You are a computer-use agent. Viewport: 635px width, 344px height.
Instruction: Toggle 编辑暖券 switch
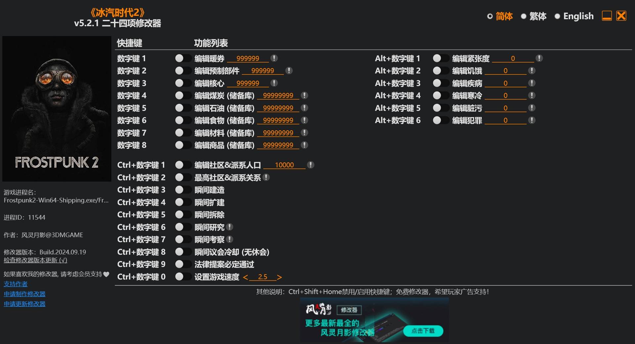183,58
